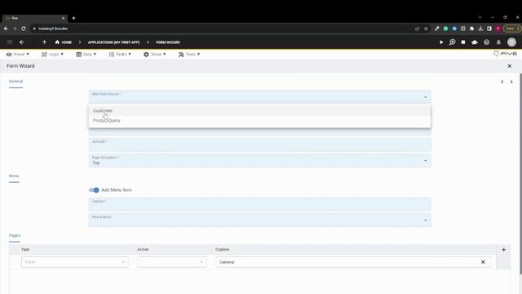The image size is (522, 294).
Task: Select Customer from the data source list
Action: (x=259, y=111)
